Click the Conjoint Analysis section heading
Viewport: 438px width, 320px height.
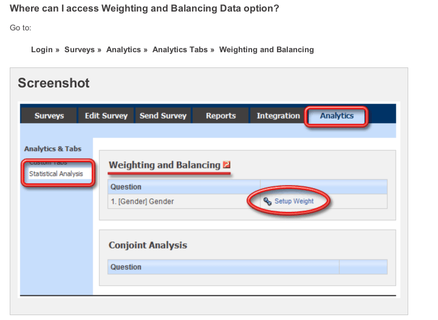click(x=148, y=245)
